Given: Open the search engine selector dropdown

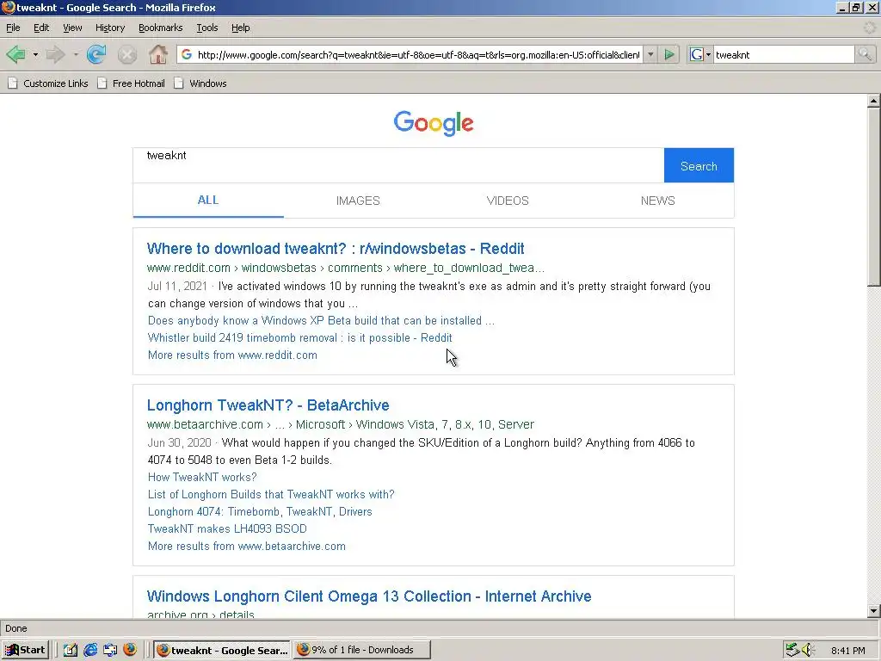Looking at the screenshot, I should pyautogui.click(x=708, y=54).
